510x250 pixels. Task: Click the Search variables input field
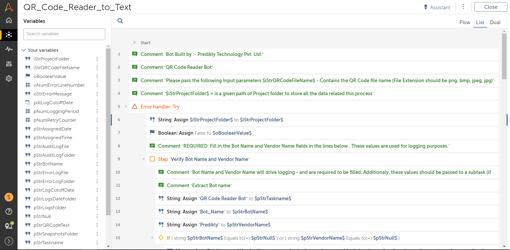point(64,34)
